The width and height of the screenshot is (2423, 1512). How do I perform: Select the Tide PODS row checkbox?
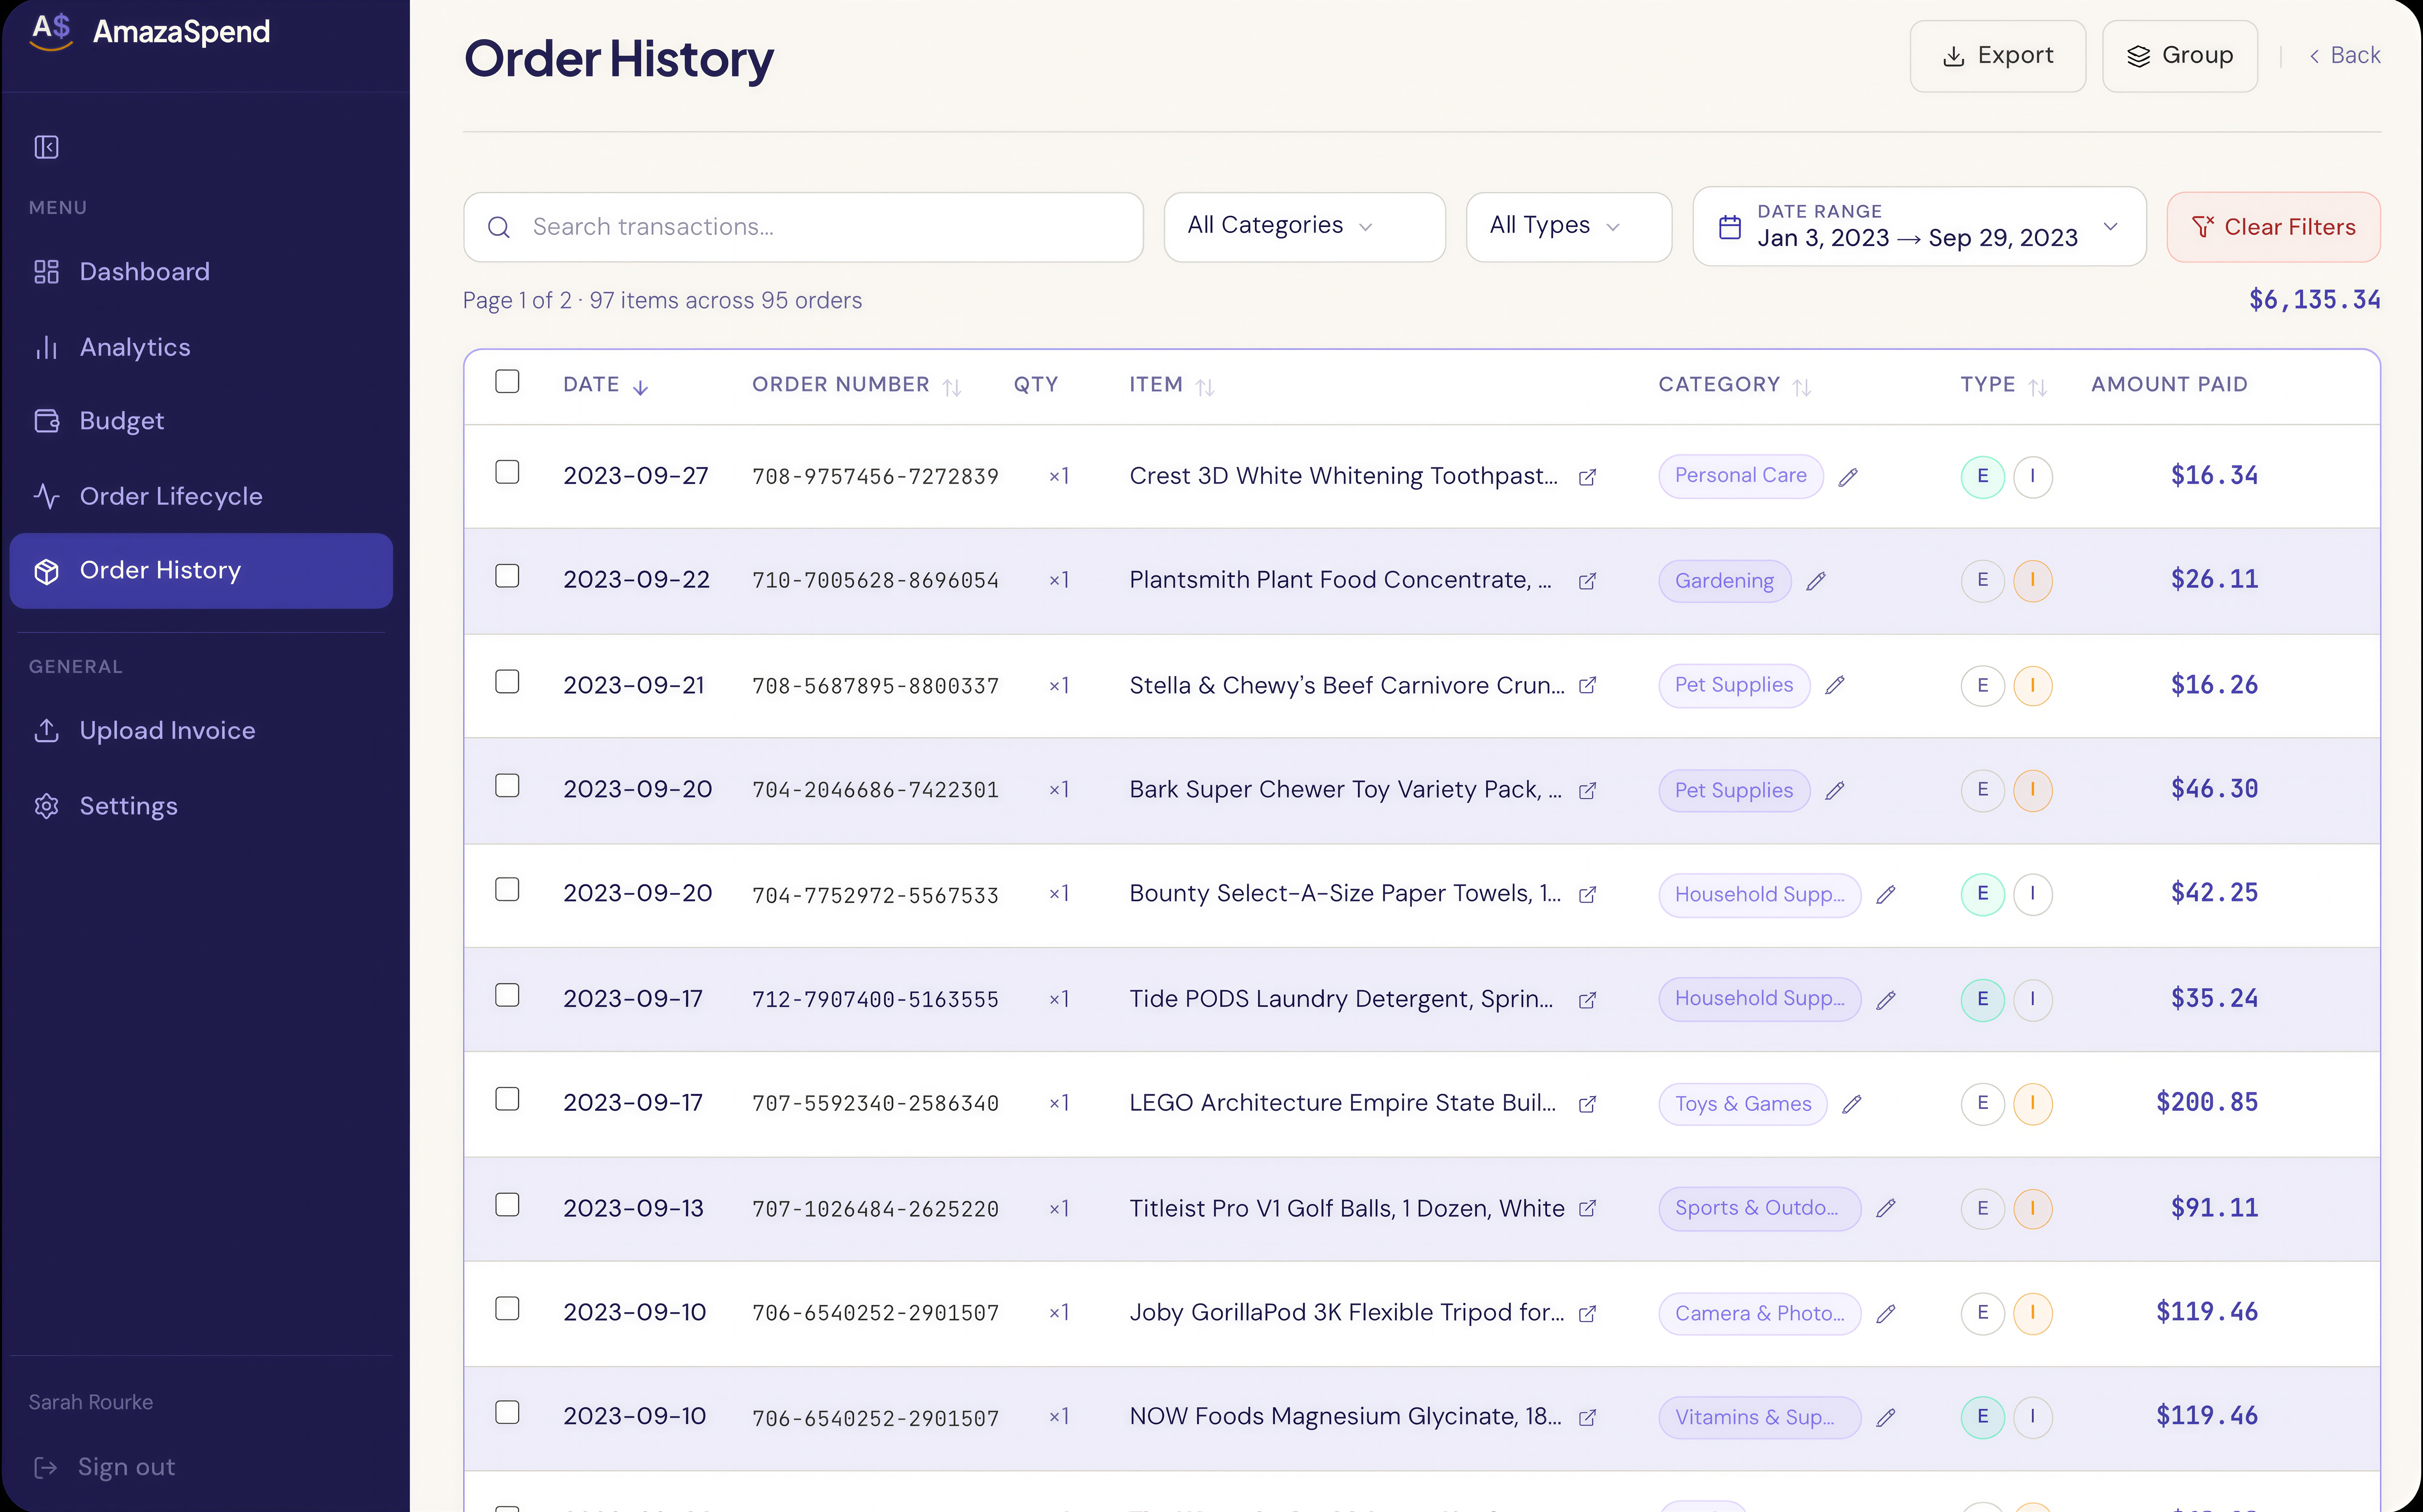coord(507,995)
